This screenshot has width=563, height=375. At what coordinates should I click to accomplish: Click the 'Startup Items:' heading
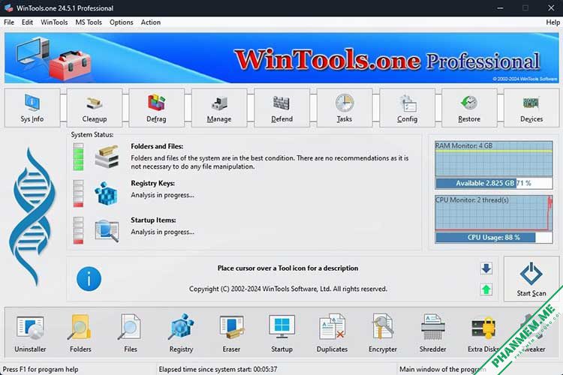(153, 220)
